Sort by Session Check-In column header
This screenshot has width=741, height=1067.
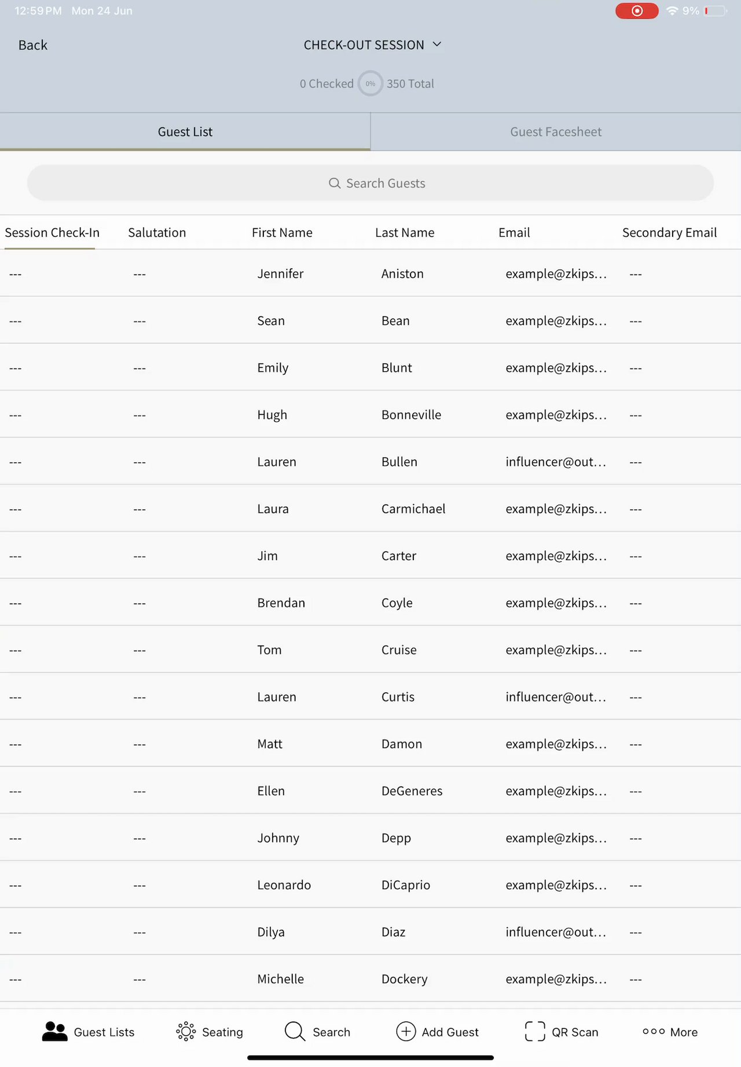[x=52, y=233]
